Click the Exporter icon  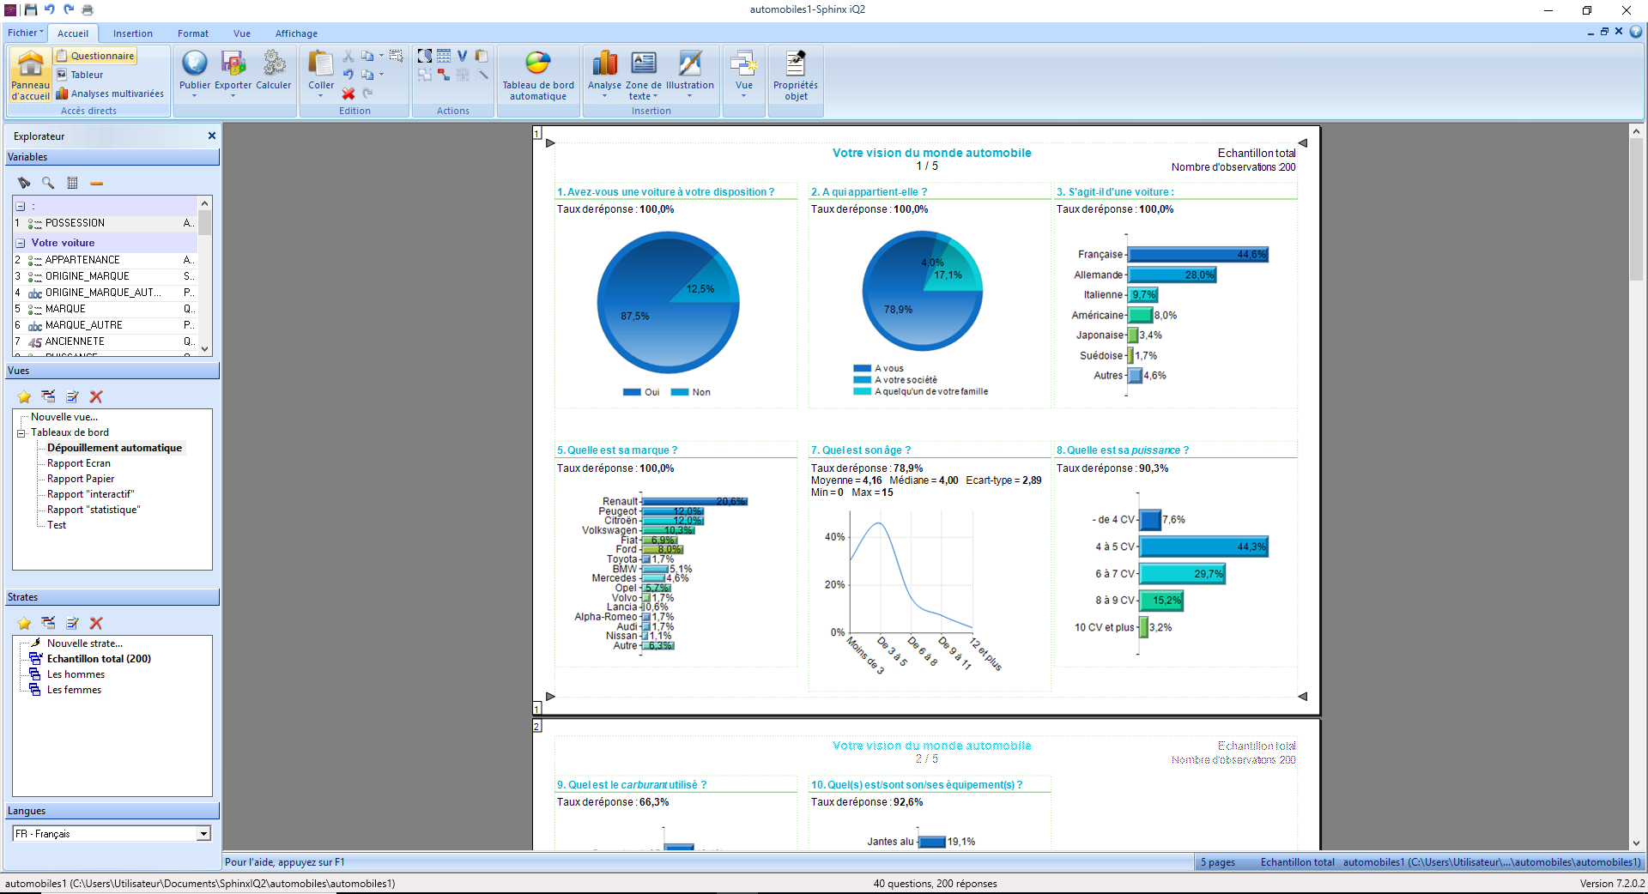click(x=233, y=63)
